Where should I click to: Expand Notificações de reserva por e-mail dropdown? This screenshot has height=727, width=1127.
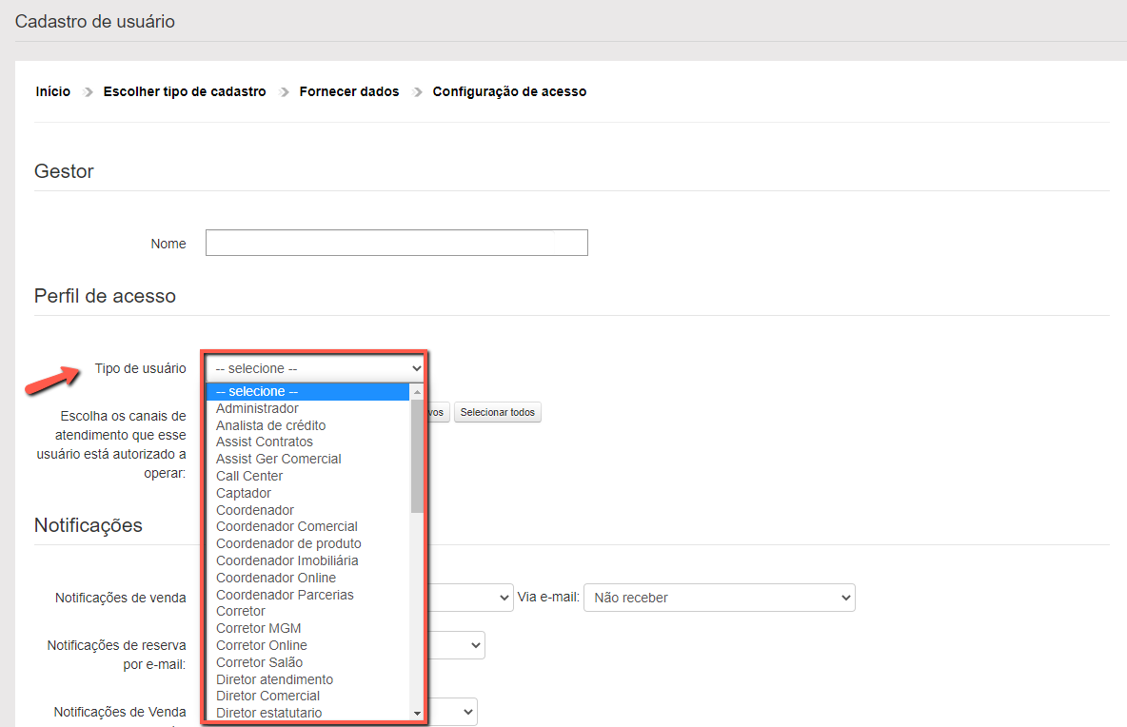pyautogui.click(x=455, y=645)
